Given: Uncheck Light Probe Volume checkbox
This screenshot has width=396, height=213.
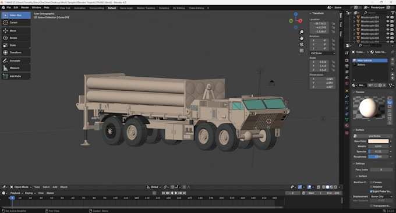Looking at the screenshot, I should tap(372, 191).
